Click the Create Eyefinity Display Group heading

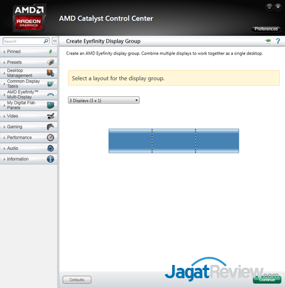point(103,41)
